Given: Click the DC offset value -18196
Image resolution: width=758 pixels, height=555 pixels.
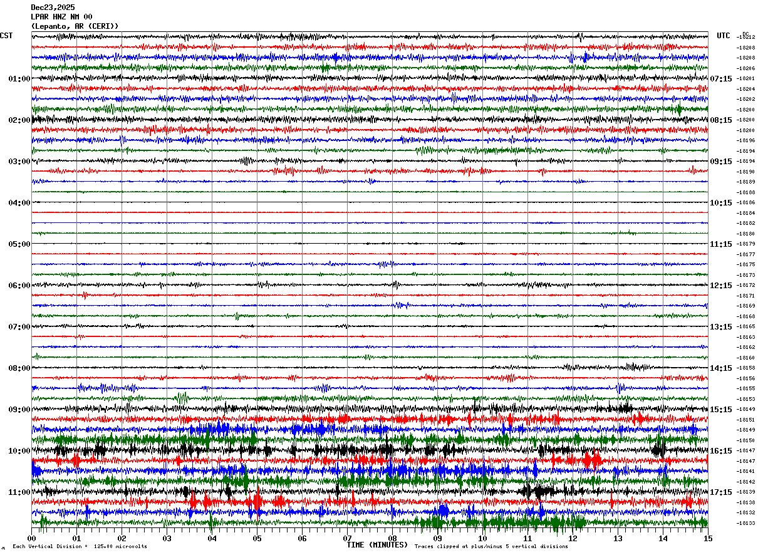Looking at the screenshot, I should (x=746, y=141).
